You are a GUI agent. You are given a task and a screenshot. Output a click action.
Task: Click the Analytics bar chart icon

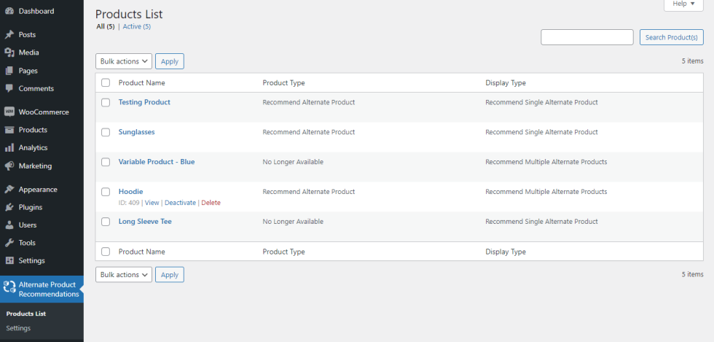(9, 148)
